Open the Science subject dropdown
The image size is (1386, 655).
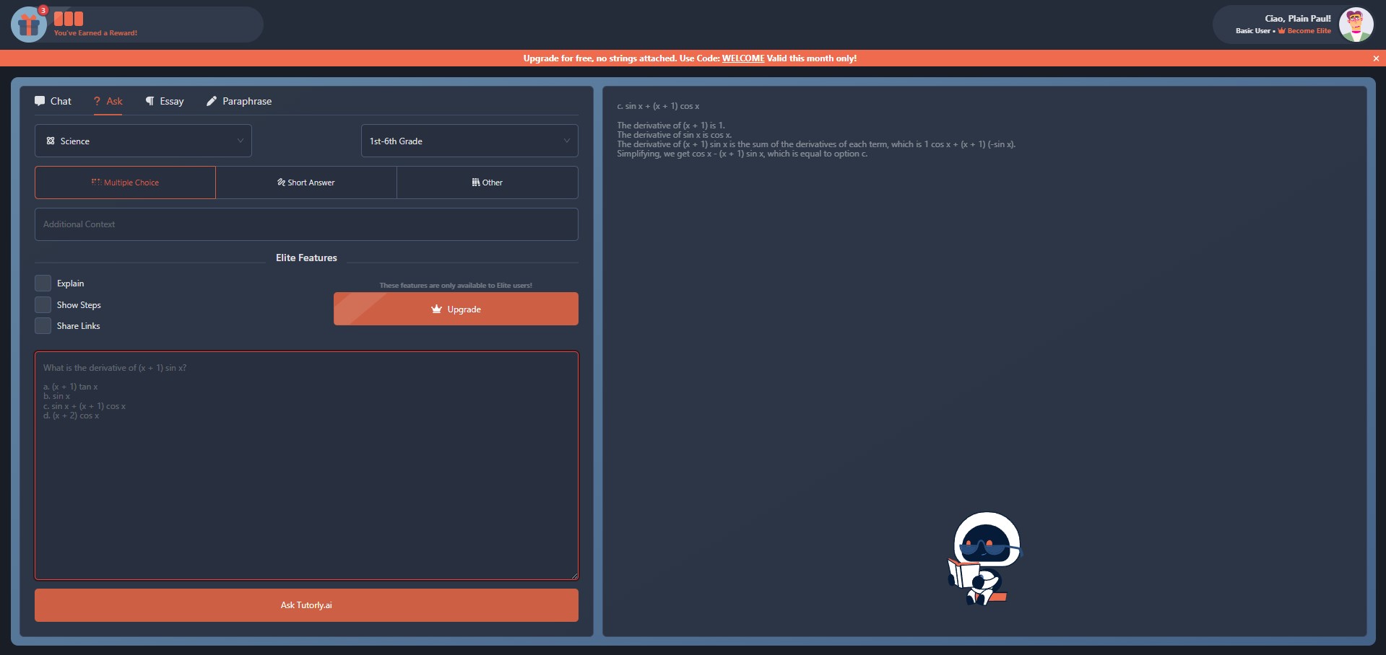point(143,141)
